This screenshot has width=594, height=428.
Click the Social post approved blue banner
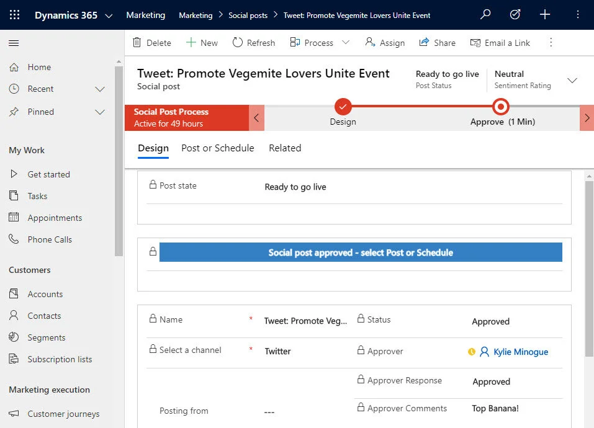361,252
